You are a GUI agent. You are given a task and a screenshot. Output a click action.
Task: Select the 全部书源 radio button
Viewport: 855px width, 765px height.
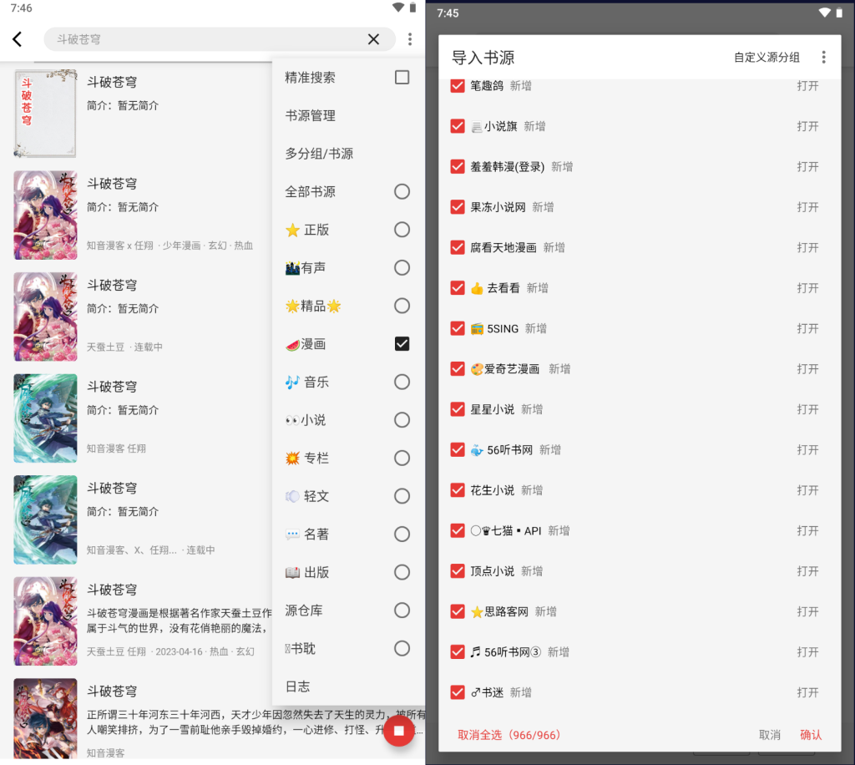tap(402, 192)
